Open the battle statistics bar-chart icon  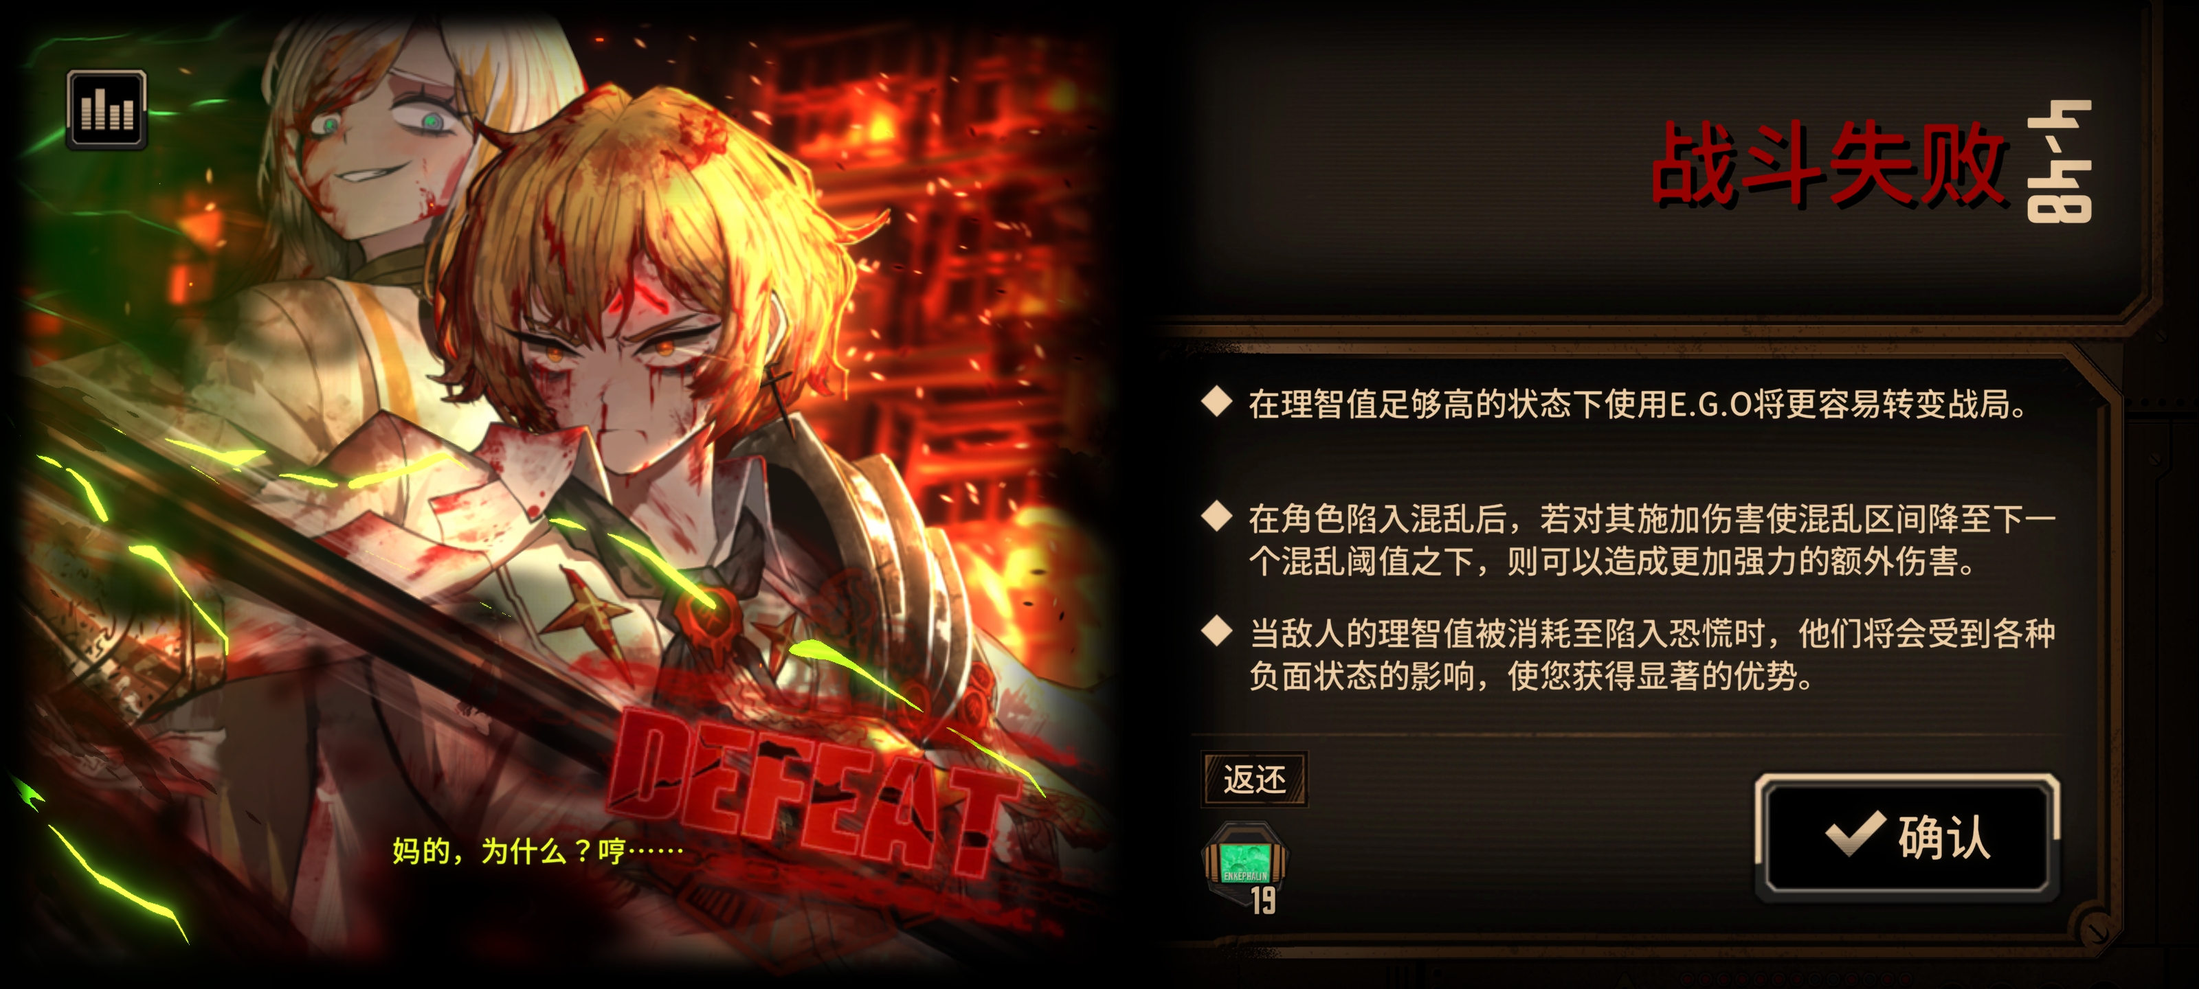point(107,110)
